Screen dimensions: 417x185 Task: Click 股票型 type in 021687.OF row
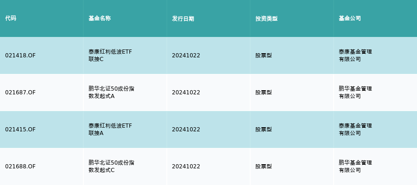pyautogui.click(x=264, y=92)
